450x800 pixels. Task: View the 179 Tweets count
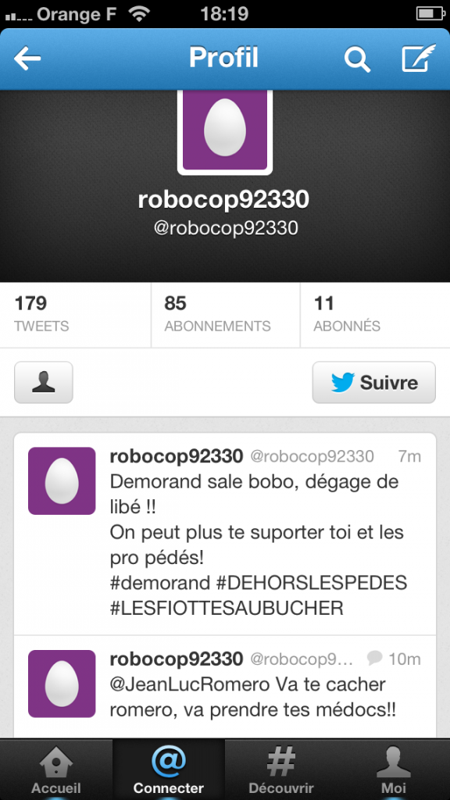76,315
